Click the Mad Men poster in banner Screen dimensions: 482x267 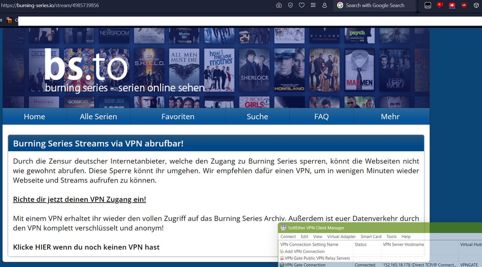coord(360,70)
